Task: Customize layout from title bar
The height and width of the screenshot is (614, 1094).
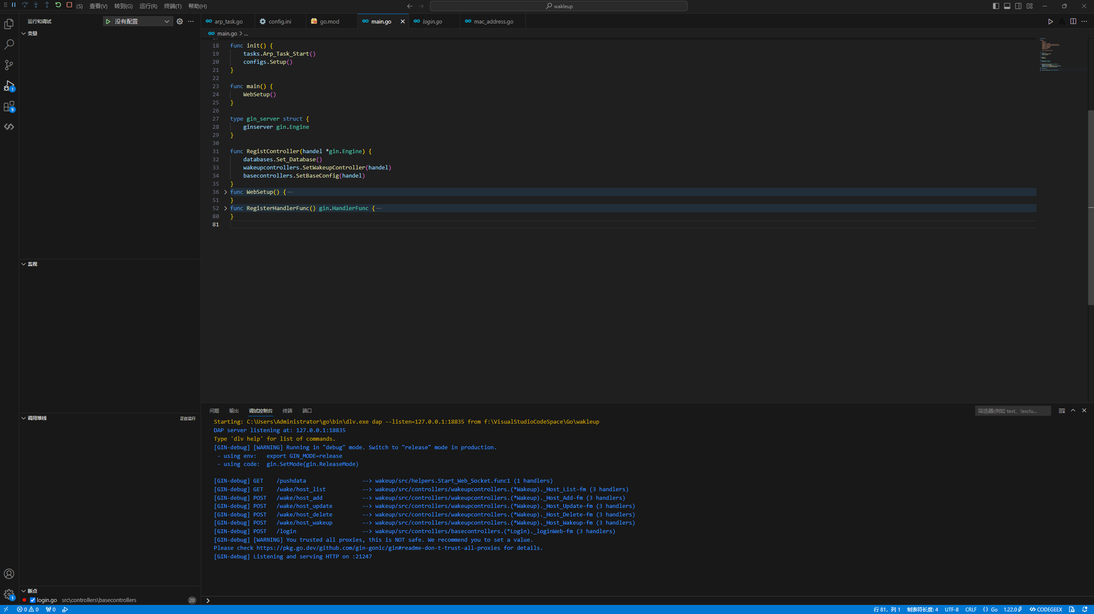Action: (1030, 6)
